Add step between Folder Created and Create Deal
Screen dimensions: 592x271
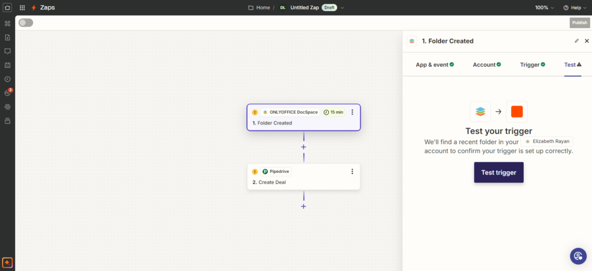pos(304,147)
